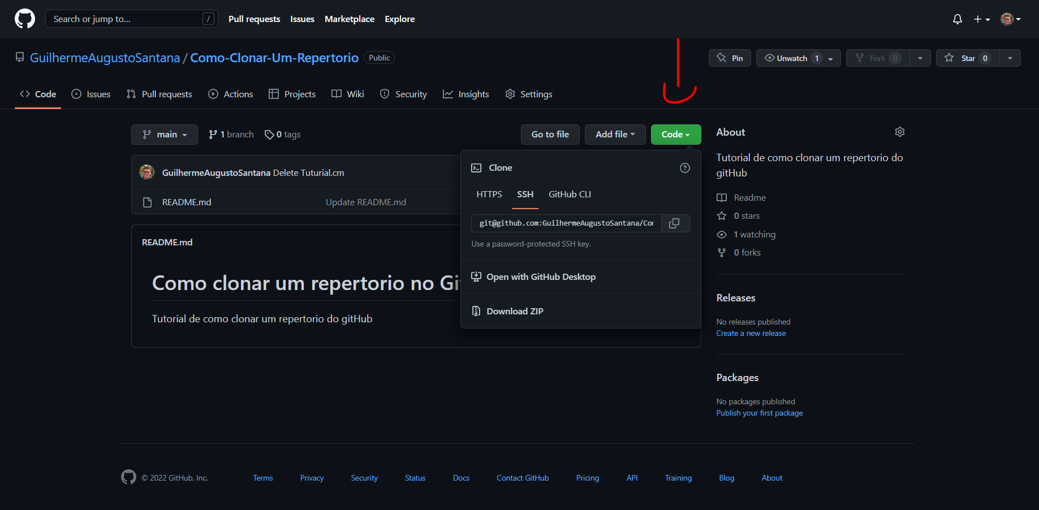Screen dimensions: 1039x510
Task: Open the Add file dropdown
Action: click(x=615, y=134)
